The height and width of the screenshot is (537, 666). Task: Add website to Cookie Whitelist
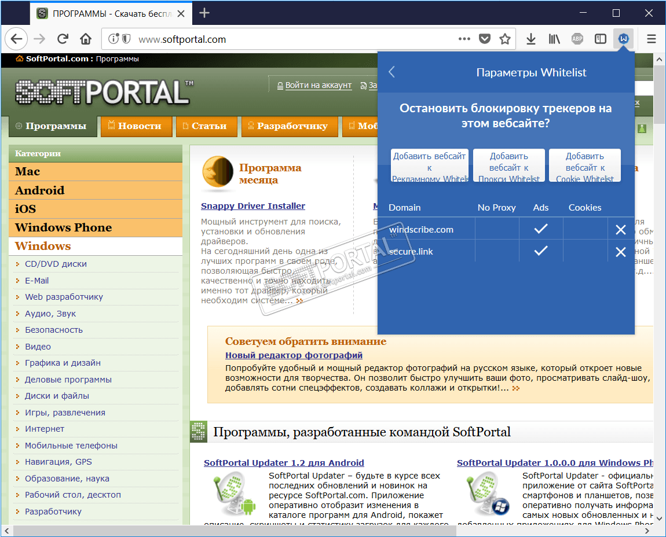[585, 165]
